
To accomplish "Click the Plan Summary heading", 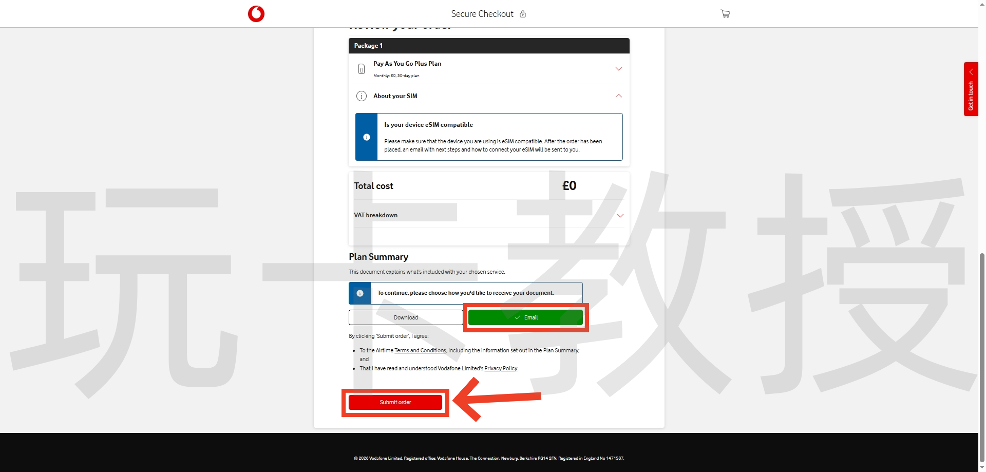I will [x=378, y=257].
